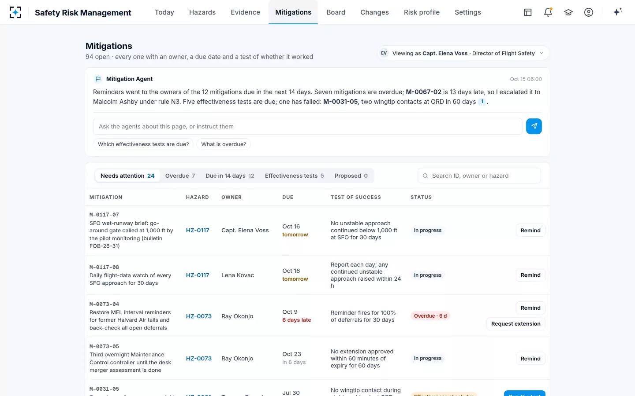
Task: Request extension for M-0073-04
Action: pos(516,324)
